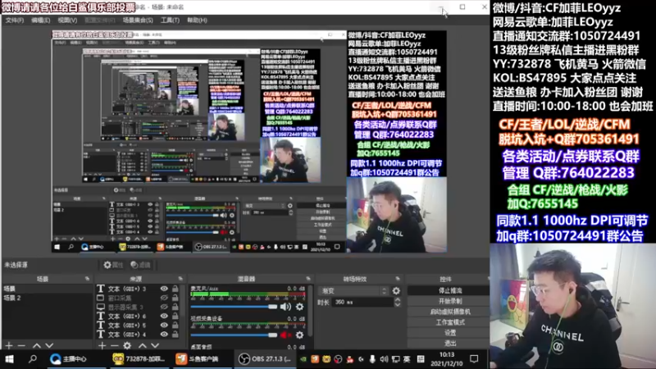Toggle lock on 窗口采集 source
The width and height of the screenshot is (656, 369).
point(175,298)
